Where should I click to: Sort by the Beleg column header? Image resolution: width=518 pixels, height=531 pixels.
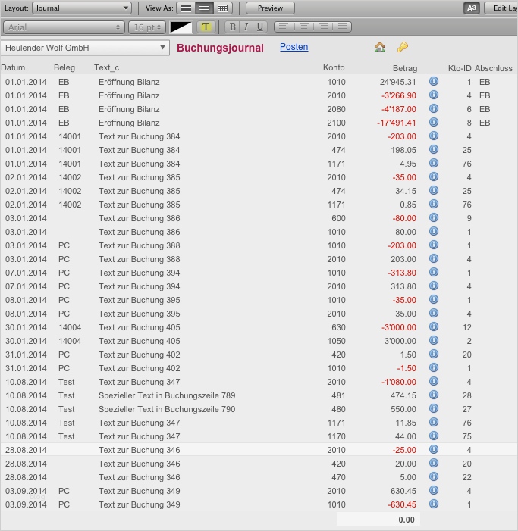click(64, 67)
